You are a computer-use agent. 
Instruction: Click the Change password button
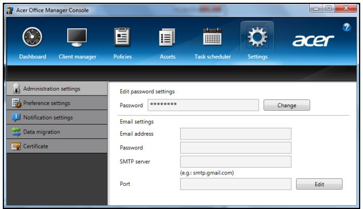click(287, 105)
